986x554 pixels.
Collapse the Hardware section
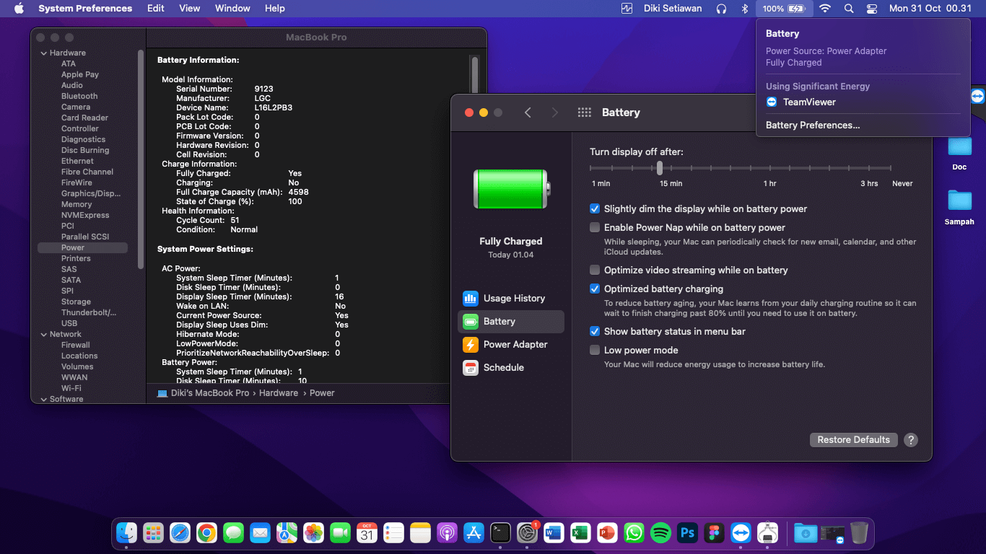43,53
